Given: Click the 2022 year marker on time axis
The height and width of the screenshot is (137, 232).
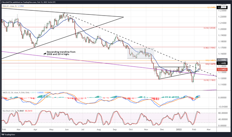Looking at the screenshot, I should 179,130.
